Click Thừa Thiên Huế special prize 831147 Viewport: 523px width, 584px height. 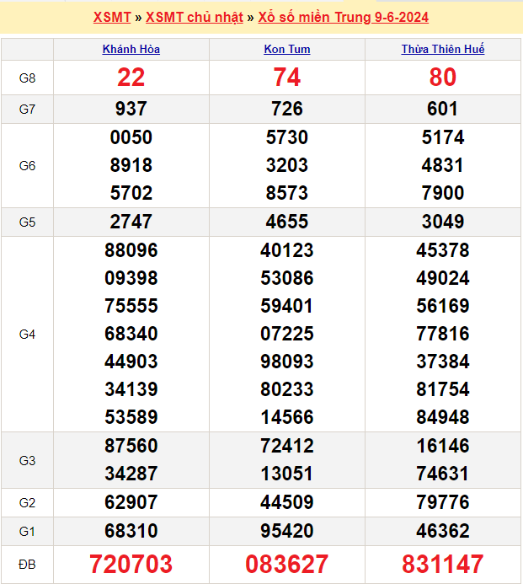[443, 564]
